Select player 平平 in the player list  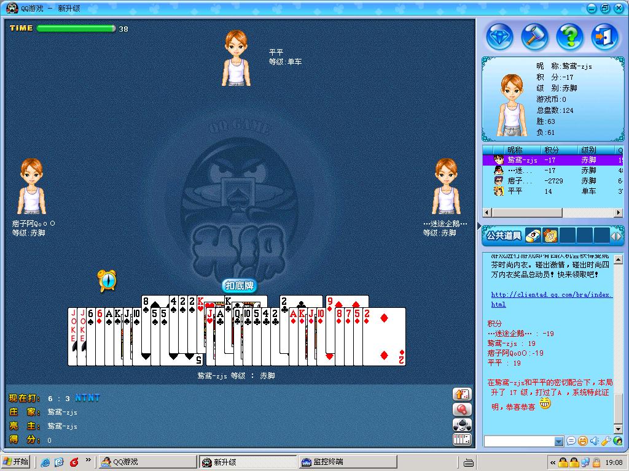pos(515,191)
